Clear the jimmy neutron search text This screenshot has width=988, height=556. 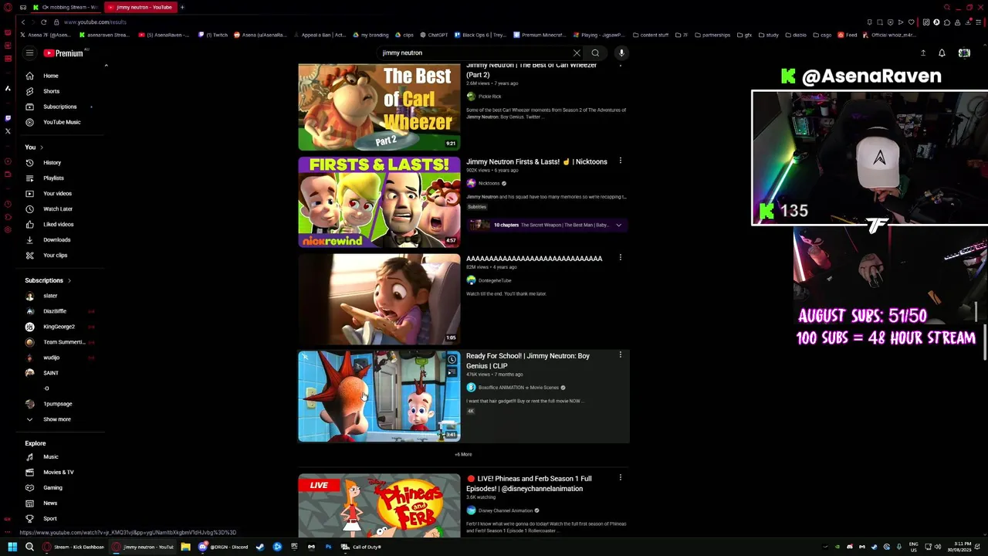(577, 53)
